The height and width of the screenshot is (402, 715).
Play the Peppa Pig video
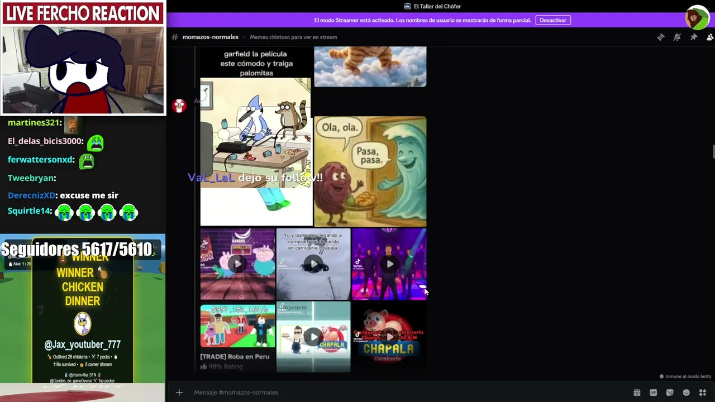tap(237, 264)
